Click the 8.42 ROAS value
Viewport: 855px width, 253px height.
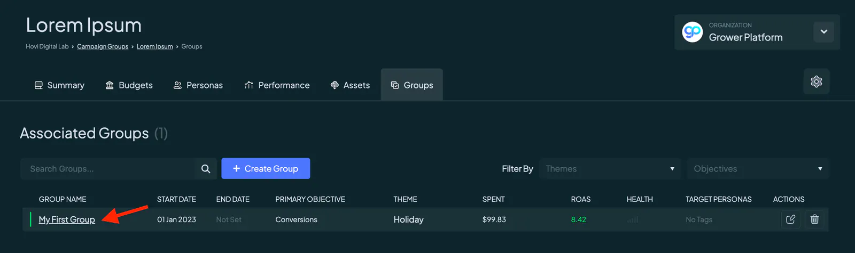[x=579, y=219]
